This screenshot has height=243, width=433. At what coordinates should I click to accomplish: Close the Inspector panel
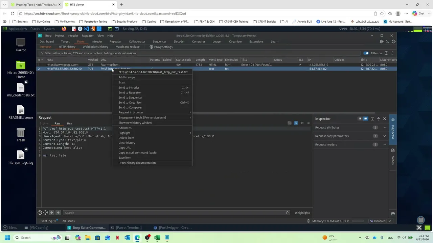click(385, 119)
